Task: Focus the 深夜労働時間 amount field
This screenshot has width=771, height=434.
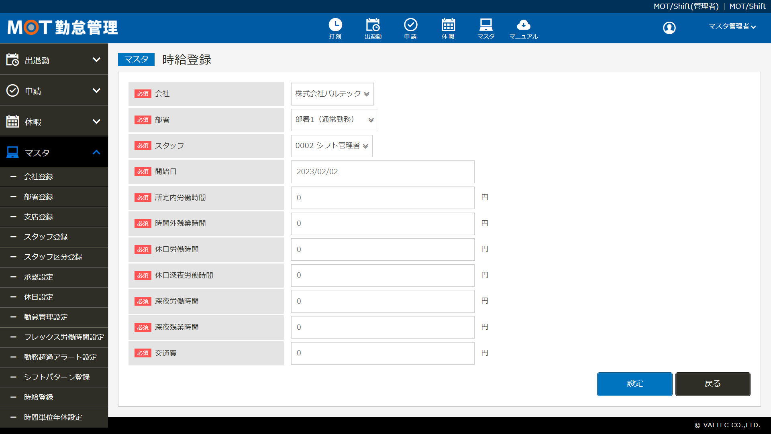Action: 383,301
